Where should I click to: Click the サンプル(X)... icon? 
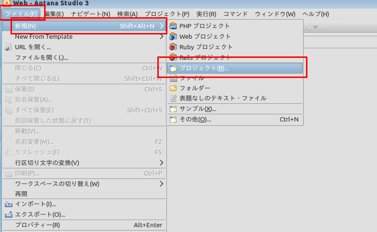pos(173,109)
